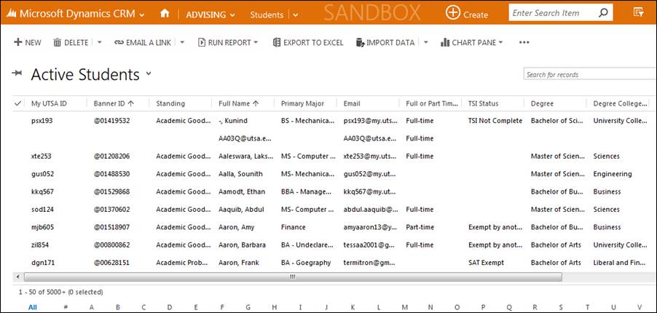Click the Import Data icon
Image resolution: width=657 pixels, height=313 pixels.
click(x=360, y=43)
